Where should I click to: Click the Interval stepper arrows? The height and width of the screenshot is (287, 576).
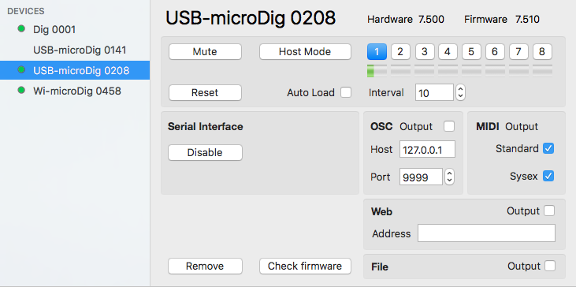(460, 92)
